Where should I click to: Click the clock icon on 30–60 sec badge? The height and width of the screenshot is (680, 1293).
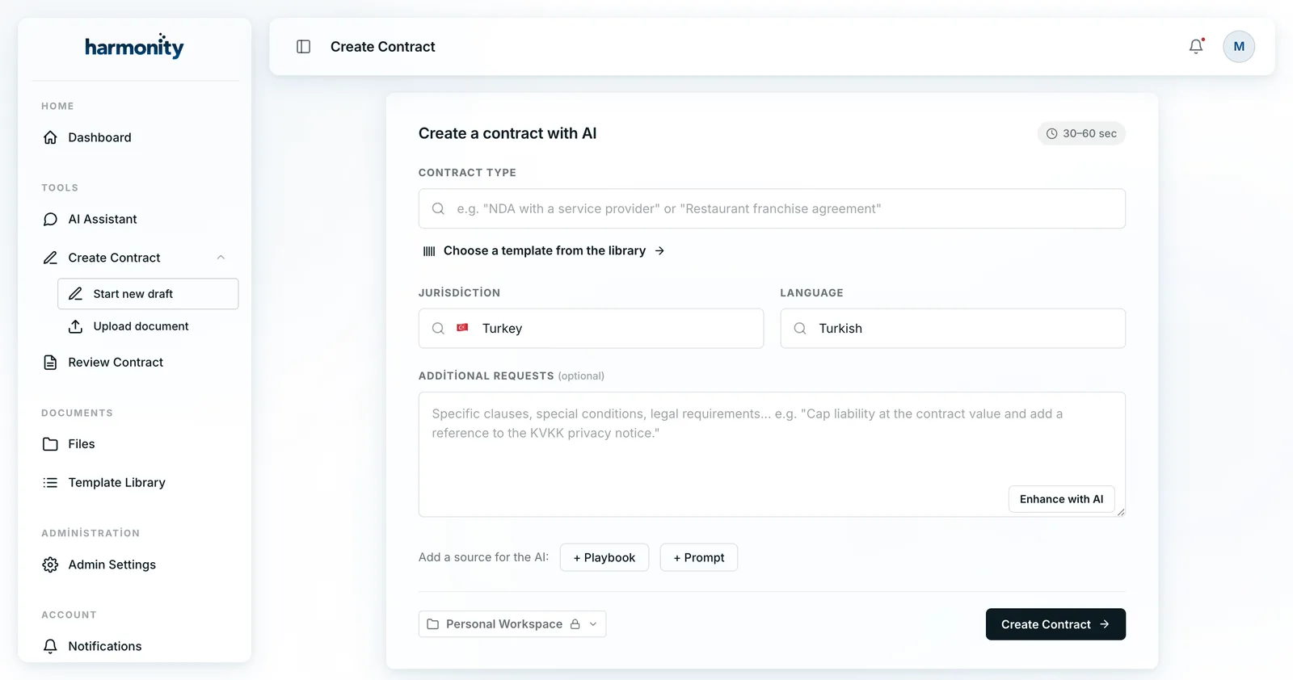coord(1052,134)
